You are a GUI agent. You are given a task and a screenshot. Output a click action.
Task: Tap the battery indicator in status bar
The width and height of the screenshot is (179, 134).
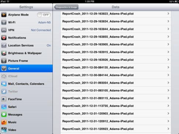(176, 1)
